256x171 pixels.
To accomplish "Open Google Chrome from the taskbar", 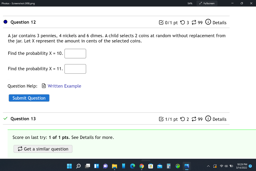I will tap(141, 166).
